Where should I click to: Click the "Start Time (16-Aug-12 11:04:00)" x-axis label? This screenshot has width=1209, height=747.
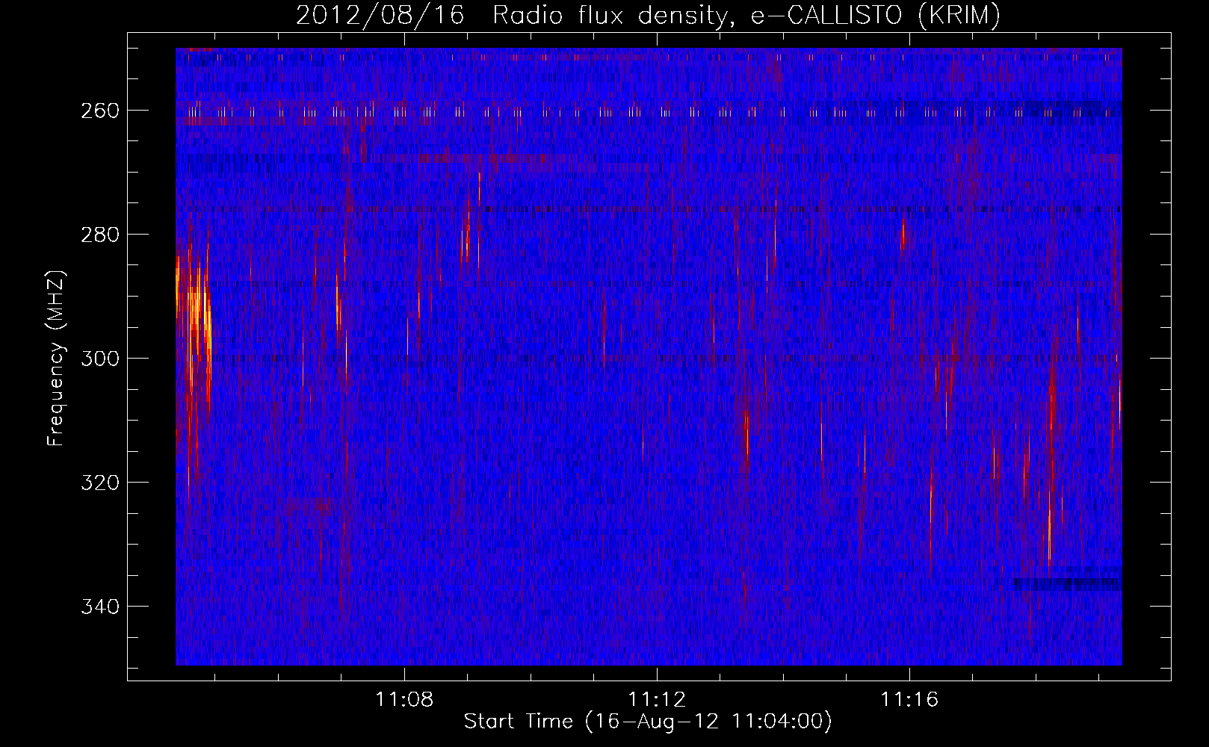[648, 722]
